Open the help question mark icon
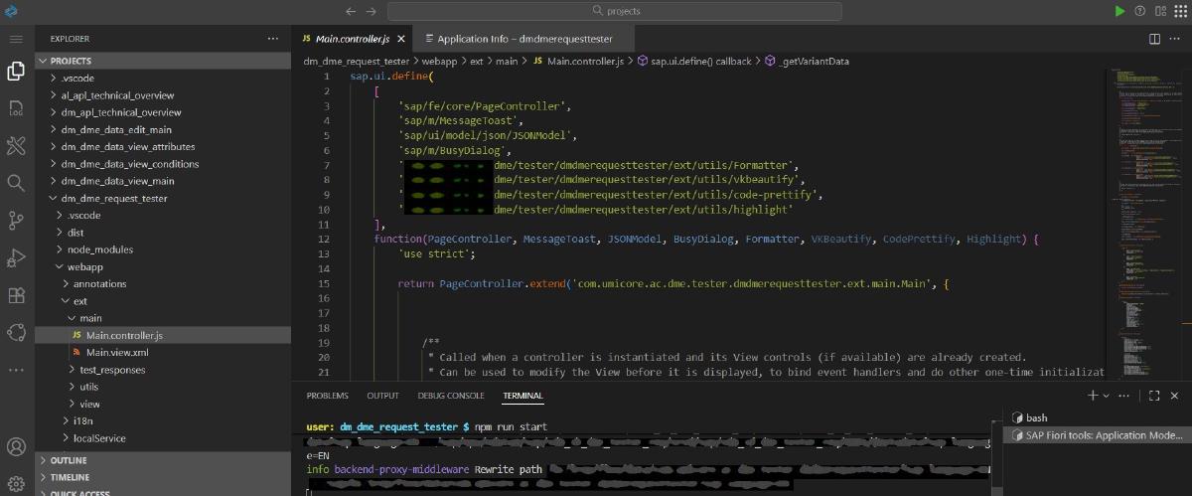This screenshot has height=496, width=1192. [x=1139, y=11]
